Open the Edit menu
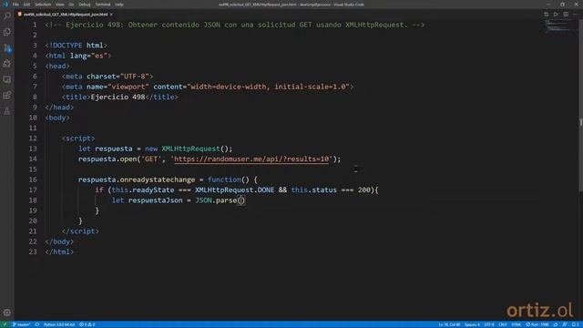 [26, 5]
